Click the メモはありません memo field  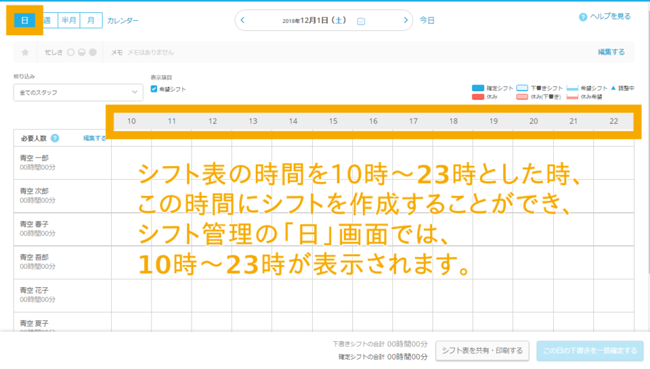[x=150, y=53]
